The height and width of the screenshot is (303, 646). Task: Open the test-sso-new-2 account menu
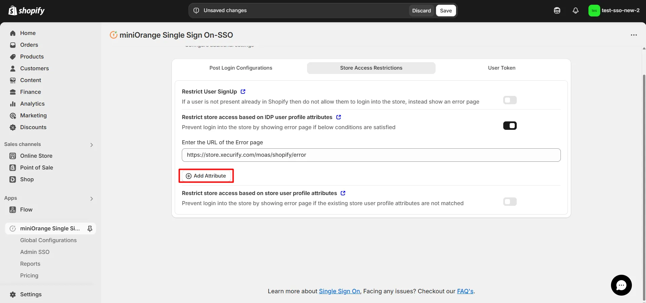pos(614,10)
